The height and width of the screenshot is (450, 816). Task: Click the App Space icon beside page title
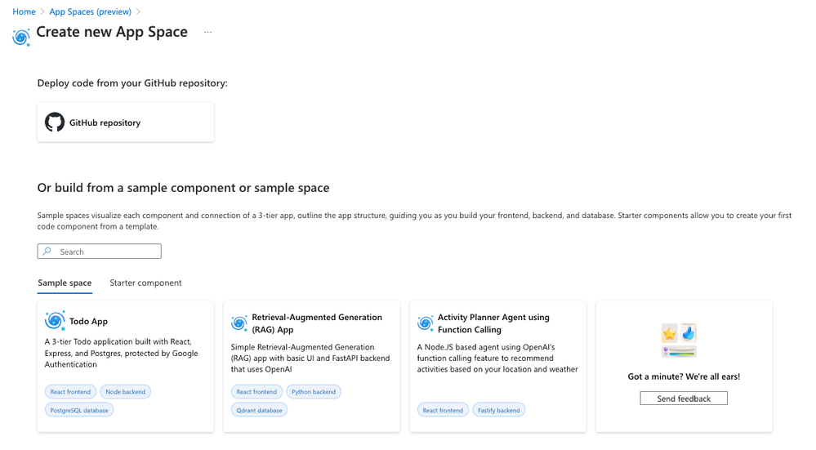21,37
